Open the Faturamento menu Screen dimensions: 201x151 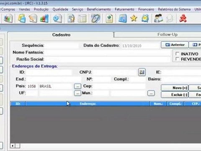pyautogui.click(x=124, y=9)
